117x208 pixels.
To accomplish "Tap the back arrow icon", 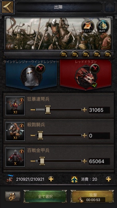I will coord(8,7).
